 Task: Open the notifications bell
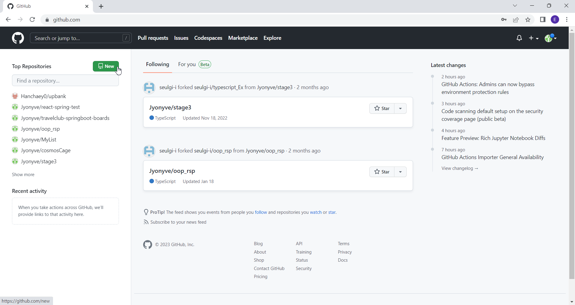[519, 38]
